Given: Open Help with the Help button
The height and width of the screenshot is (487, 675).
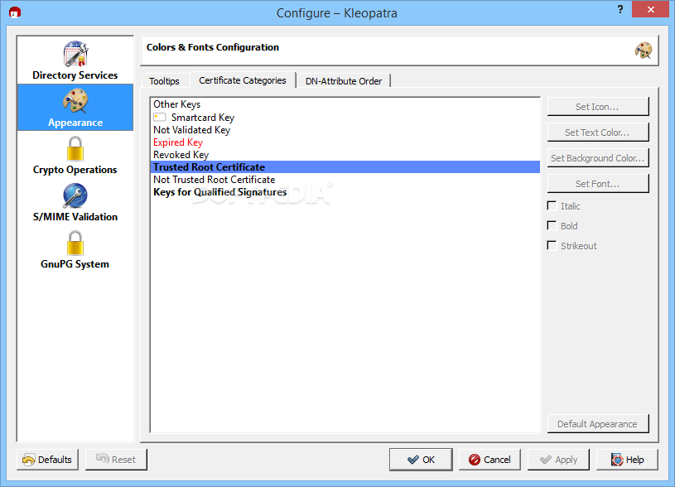Looking at the screenshot, I should pos(627,460).
